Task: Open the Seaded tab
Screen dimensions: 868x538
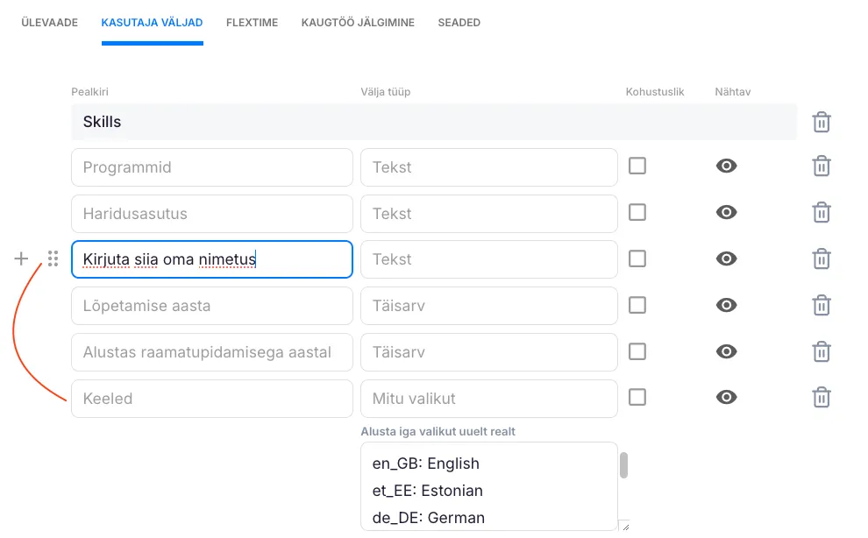Action: click(x=459, y=23)
